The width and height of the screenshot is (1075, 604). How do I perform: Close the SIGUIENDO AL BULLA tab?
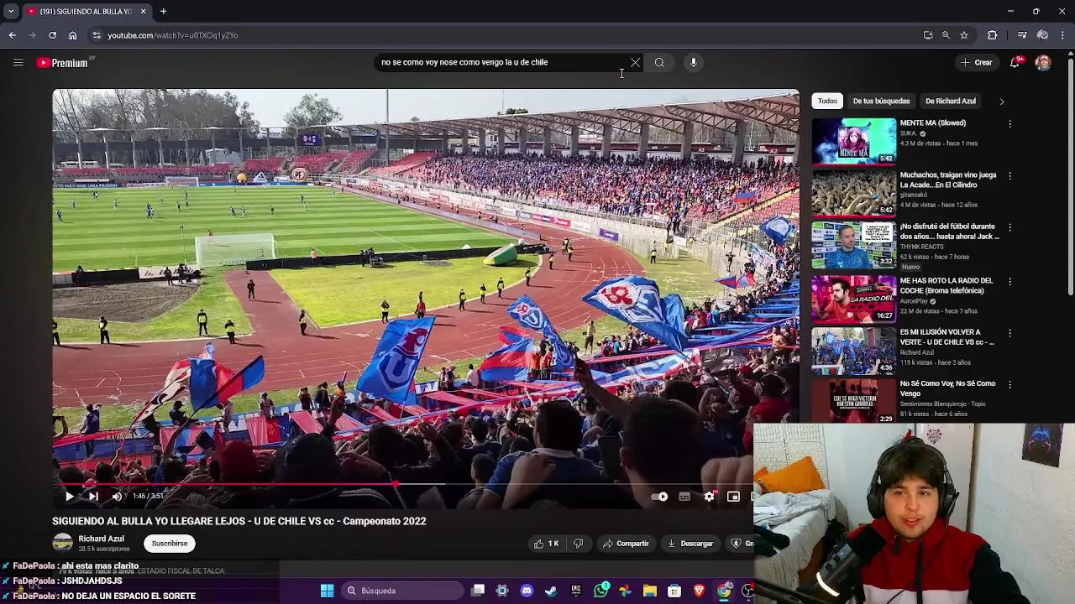[143, 11]
